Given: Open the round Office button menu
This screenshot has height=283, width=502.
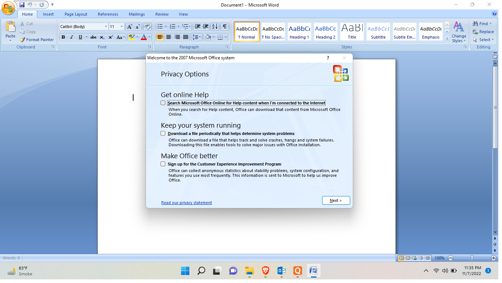Looking at the screenshot, I should 8,7.
